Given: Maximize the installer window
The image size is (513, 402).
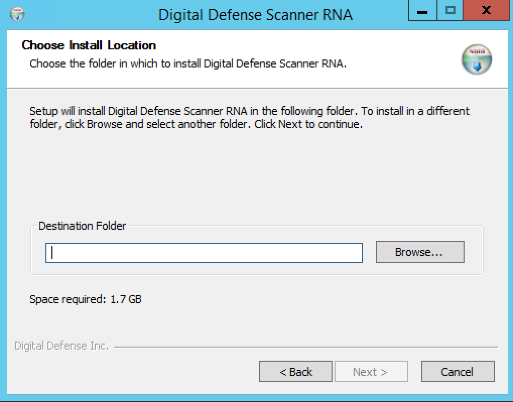Looking at the screenshot, I should pos(450,11).
